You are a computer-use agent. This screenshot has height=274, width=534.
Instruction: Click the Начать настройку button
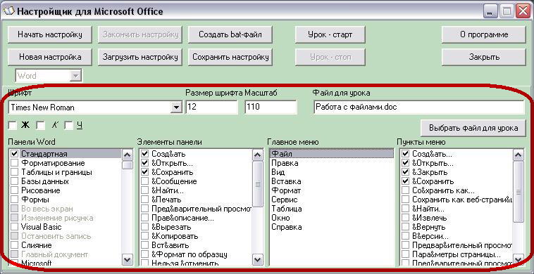coord(50,34)
